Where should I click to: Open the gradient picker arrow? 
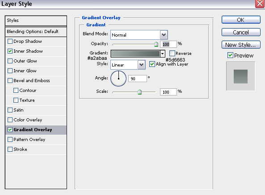click(162, 54)
